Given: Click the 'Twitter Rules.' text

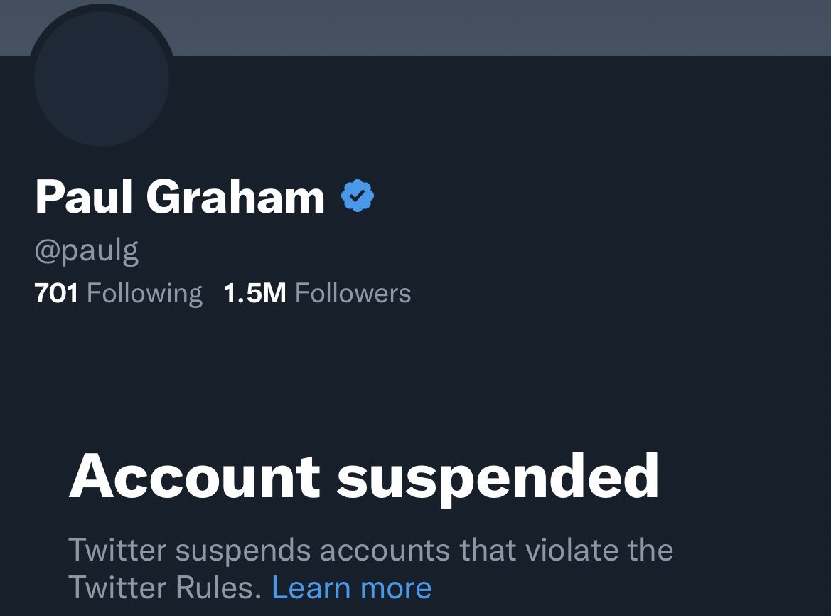Looking at the screenshot, I should (166, 588).
